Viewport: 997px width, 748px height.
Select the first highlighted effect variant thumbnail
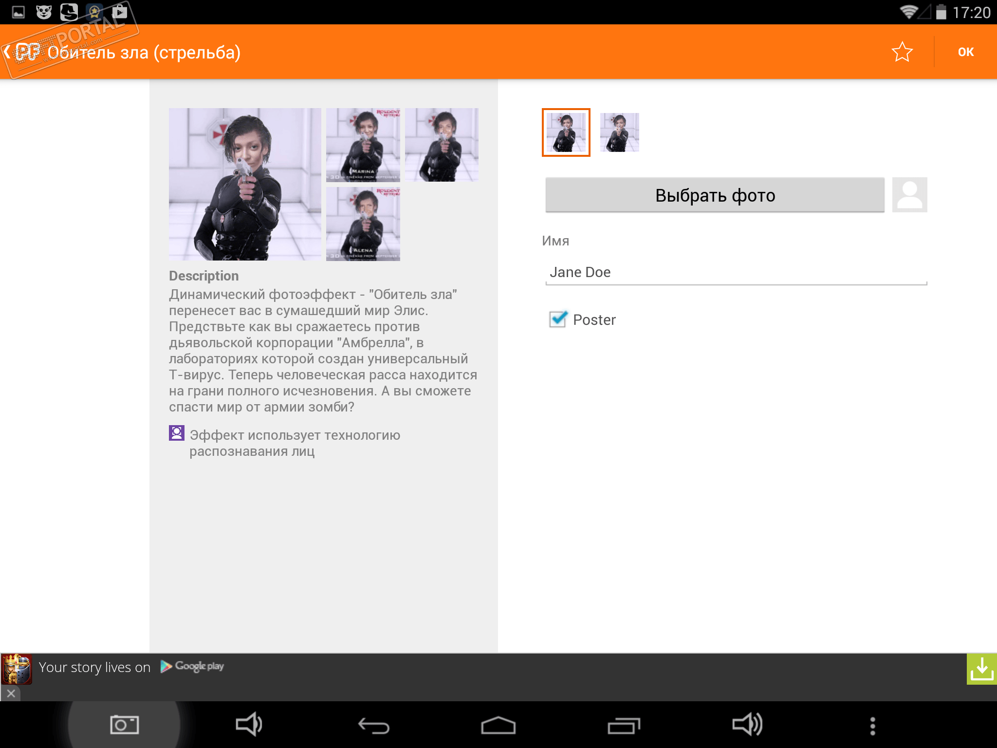click(x=566, y=132)
